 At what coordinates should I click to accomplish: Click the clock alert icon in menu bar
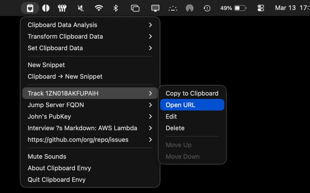[207, 8]
